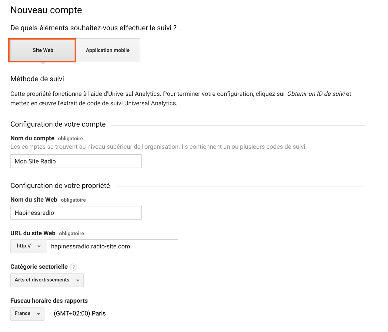Click the URL du site Web label
The width and height of the screenshot is (388, 332).
[33, 233]
